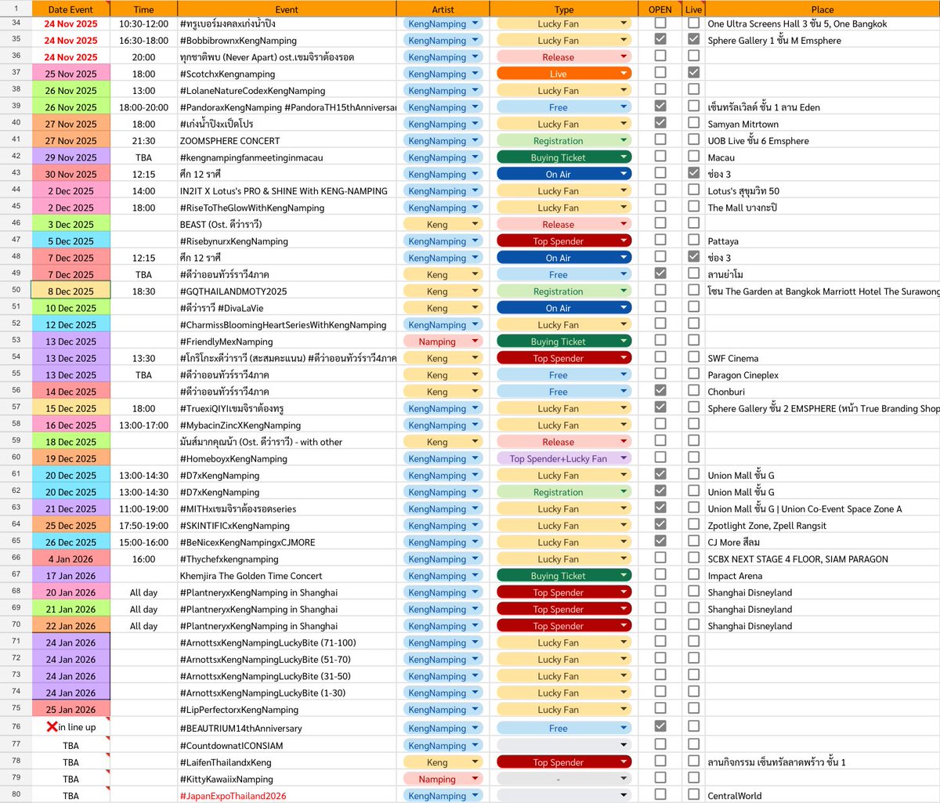Toggle OPEN checkbox for #BeNicexKengNampingxCJMORE row
This screenshot has height=803, width=940.
click(660, 542)
